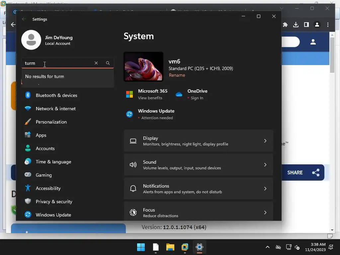The image size is (340, 255).
Task: Click the VMware Workstation taskbar icon
Action: 185,247
